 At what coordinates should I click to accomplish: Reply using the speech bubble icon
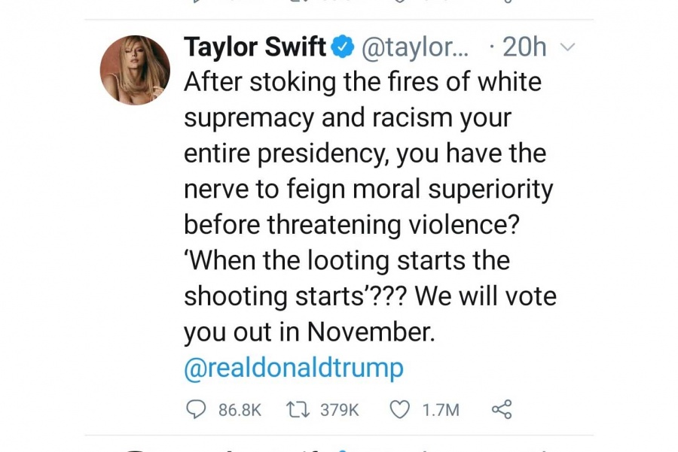point(196,409)
